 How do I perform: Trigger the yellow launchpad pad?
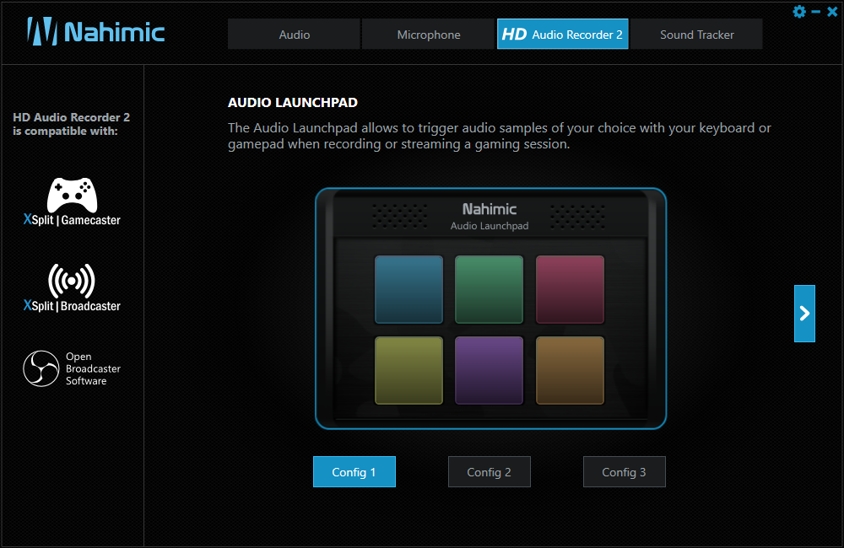click(x=408, y=370)
